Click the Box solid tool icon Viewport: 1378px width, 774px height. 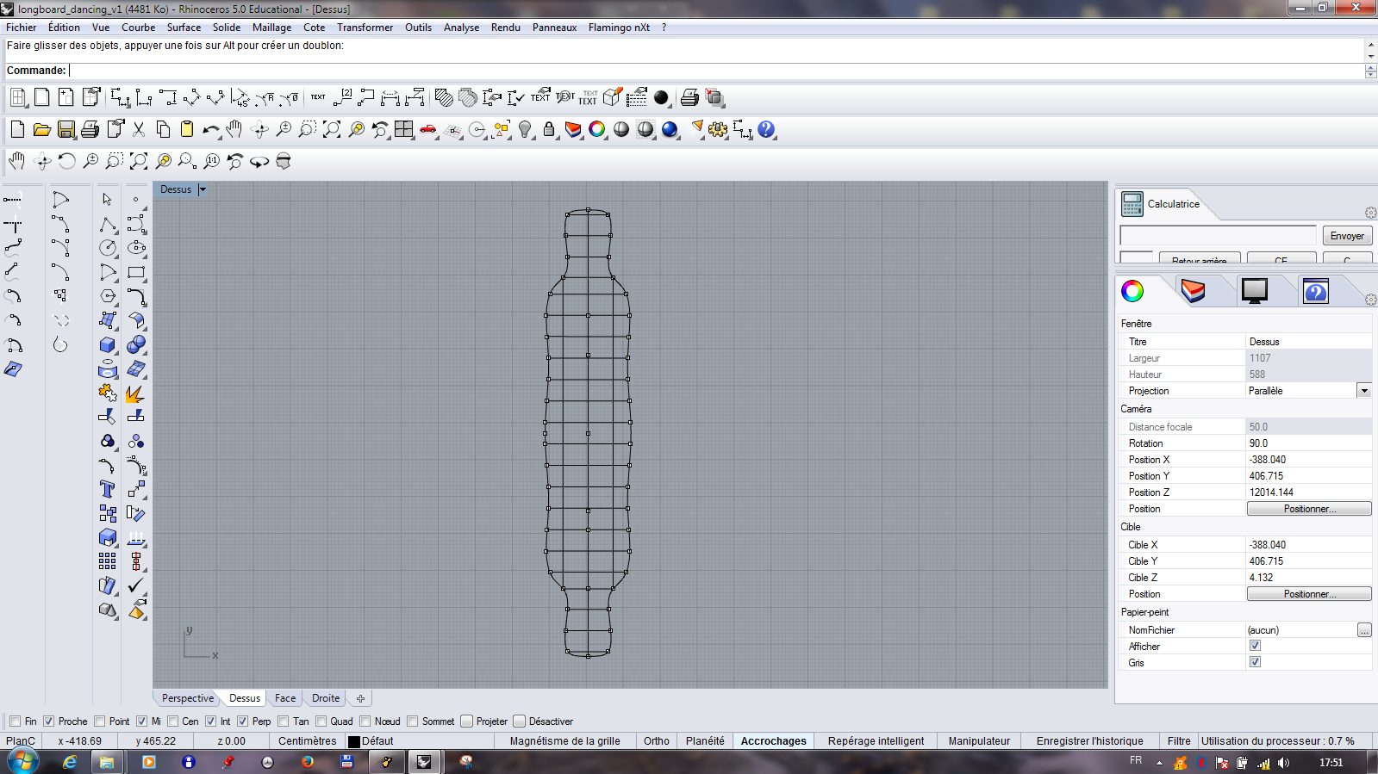click(107, 344)
